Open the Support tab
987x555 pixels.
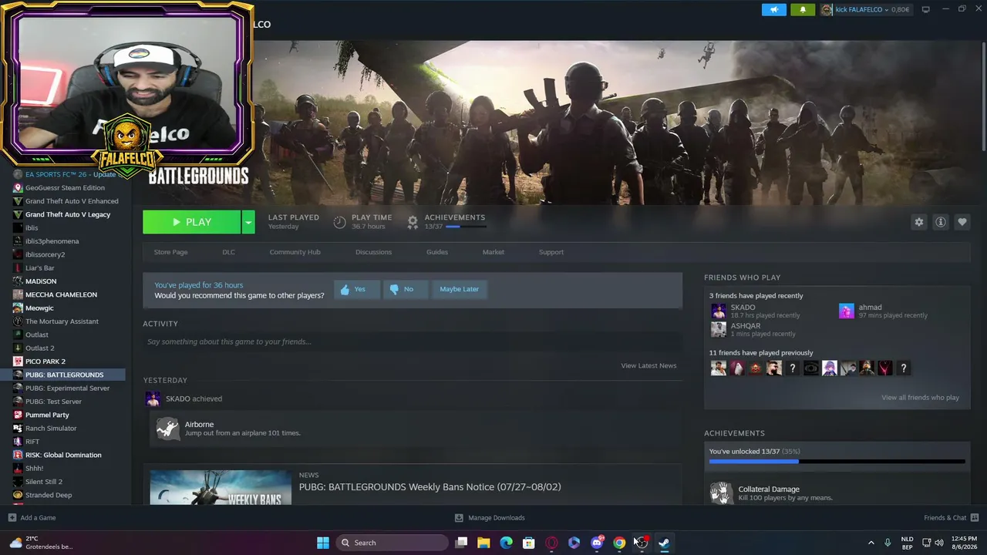pyautogui.click(x=551, y=252)
